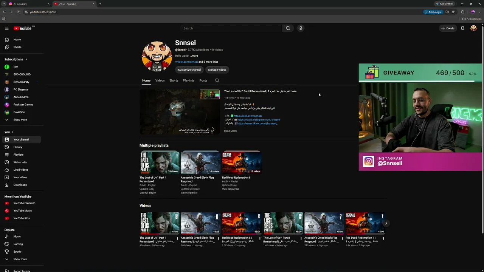The image size is (484, 272).
Task: Open YouTube Music link
Action: coord(21,211)
